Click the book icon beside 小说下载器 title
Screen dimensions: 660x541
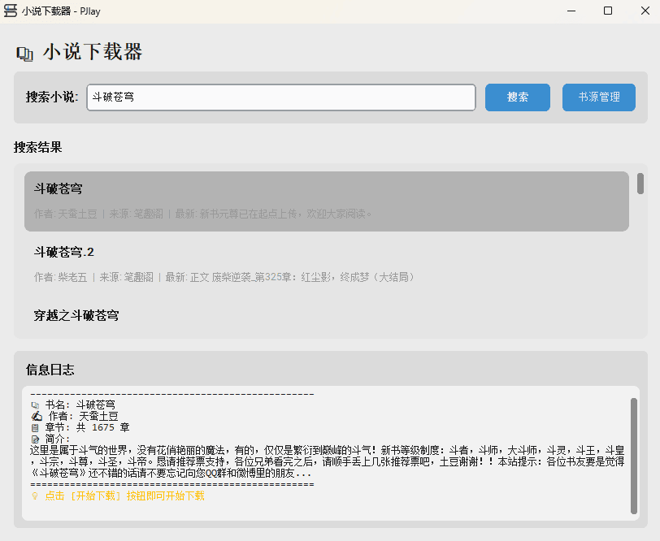tap(25, 54)
